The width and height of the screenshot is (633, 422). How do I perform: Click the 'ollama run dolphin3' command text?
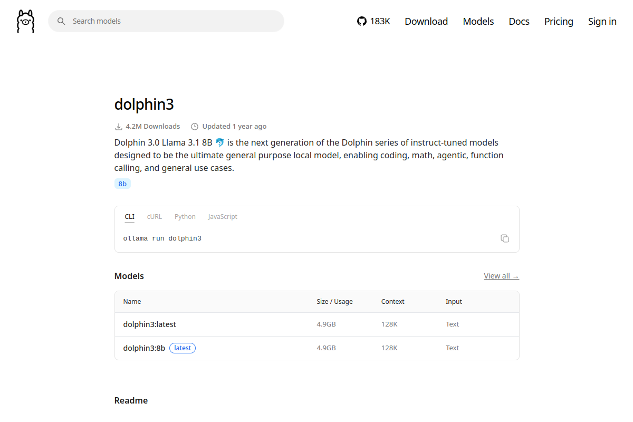point(162,238)
